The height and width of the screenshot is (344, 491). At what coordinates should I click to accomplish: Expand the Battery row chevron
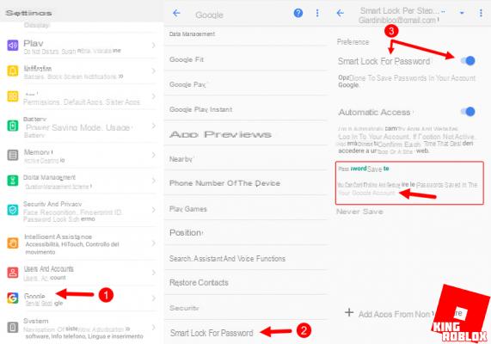[x=154, y=126]
